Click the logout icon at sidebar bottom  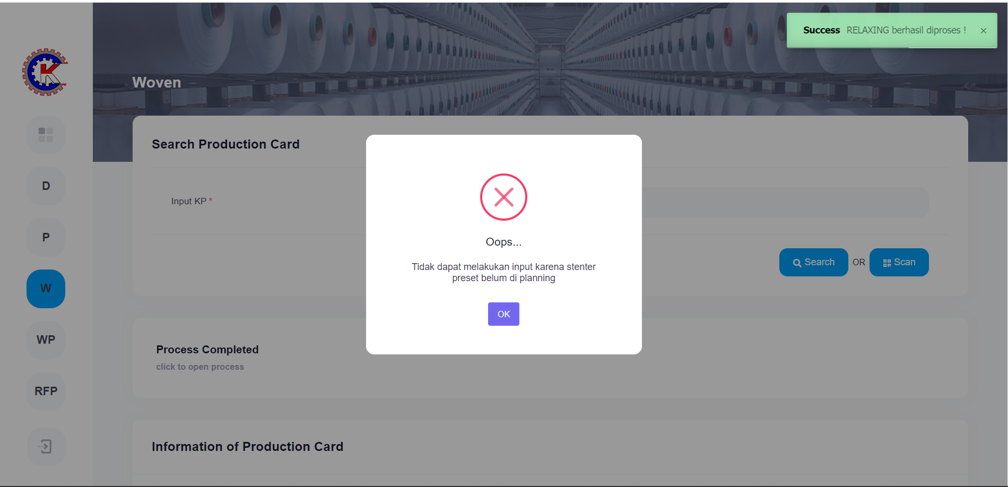click(46, 447)
